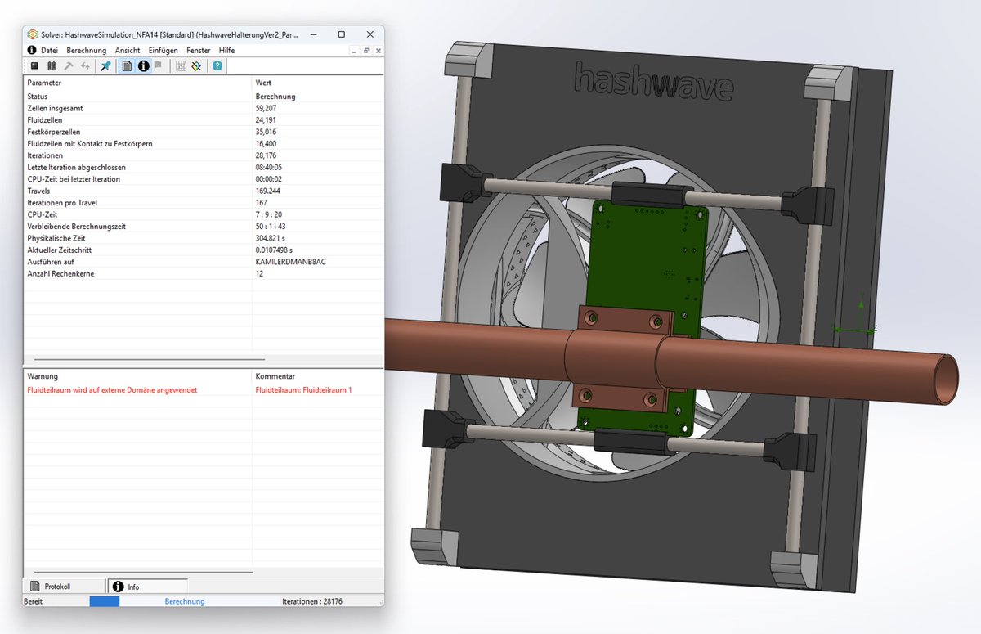Open the Ansicht menu

click(x=128, y=51)
